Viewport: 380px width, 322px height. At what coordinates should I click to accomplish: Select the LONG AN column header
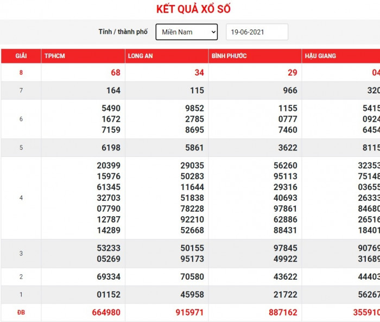140,56
